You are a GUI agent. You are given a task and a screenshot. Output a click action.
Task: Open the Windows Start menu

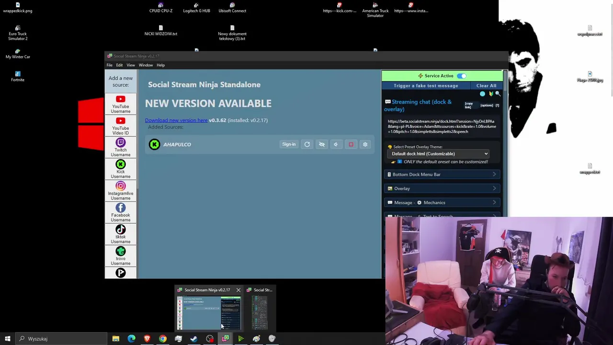click(x=8, y=339)
